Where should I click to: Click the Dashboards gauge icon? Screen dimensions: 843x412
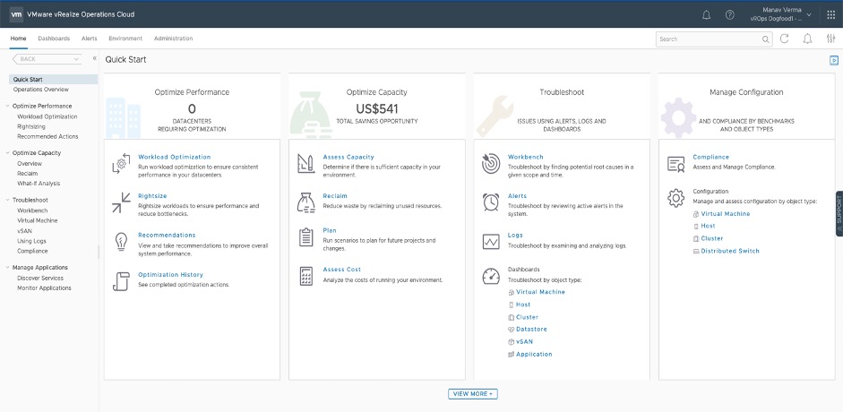click(491, 276)
